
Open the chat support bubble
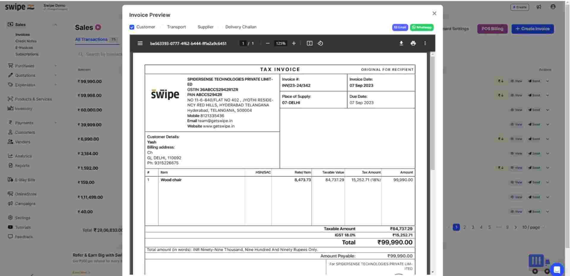click(557, 269)
